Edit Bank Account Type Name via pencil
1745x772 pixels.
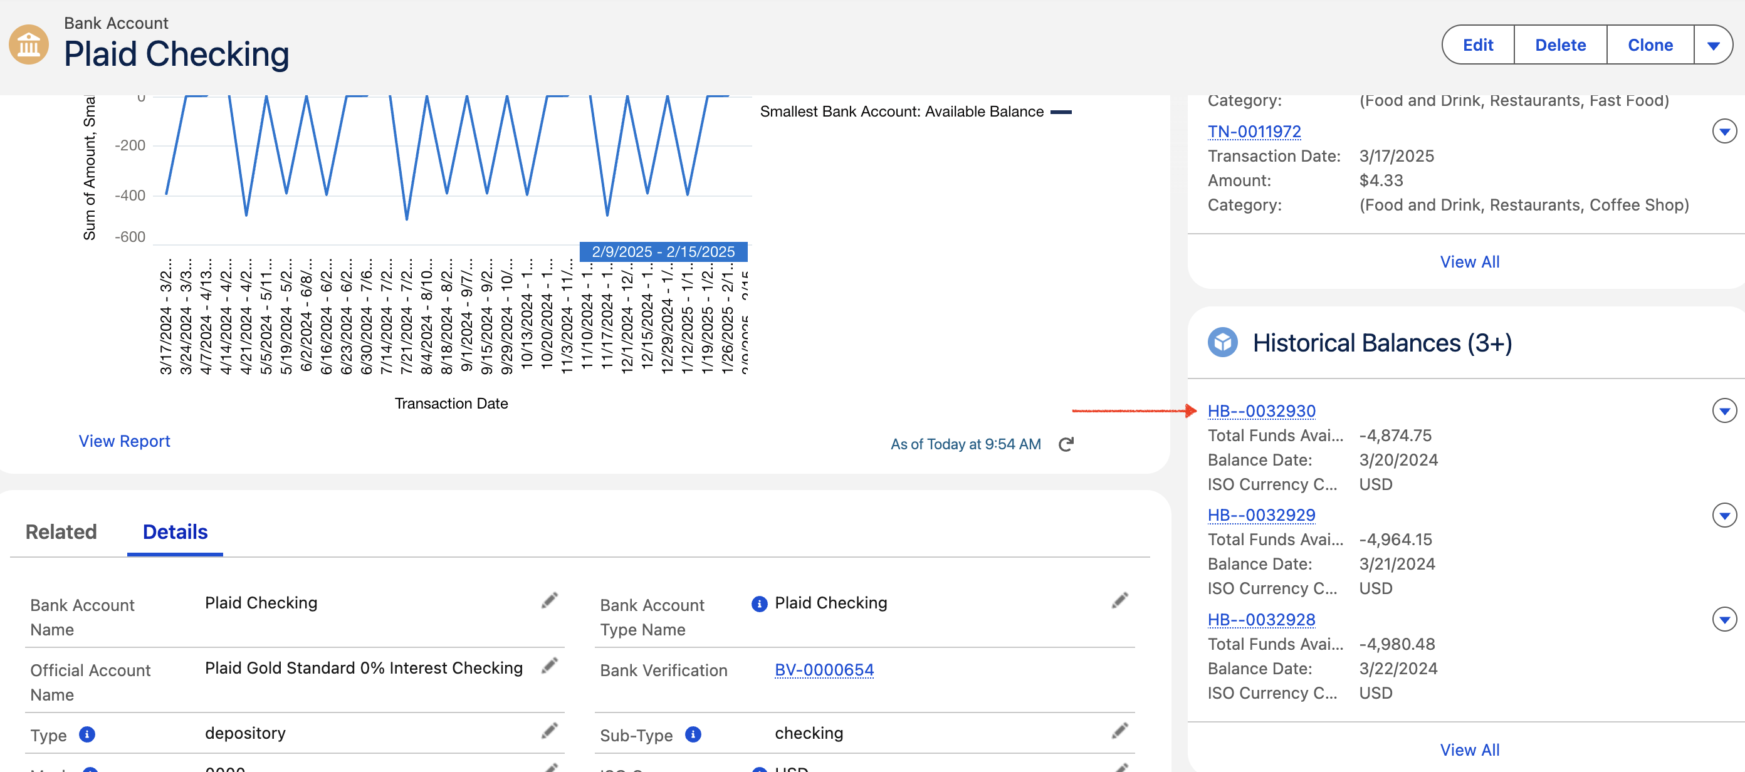pyautogui.click(x=1119, y=601)
